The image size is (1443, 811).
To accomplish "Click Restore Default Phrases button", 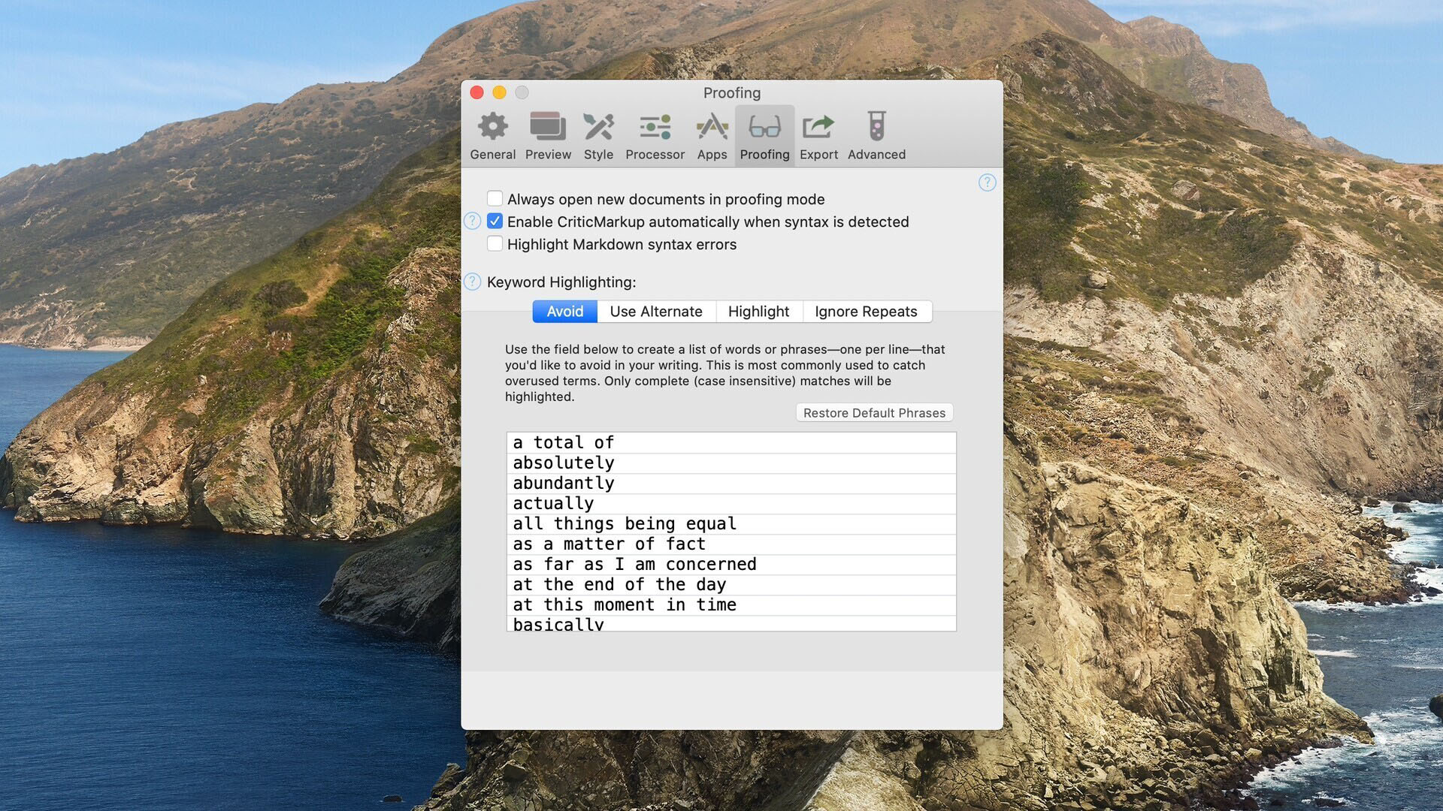I will pyautogui.click(x=874, y=412).
